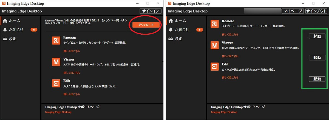This screenshot has width=329, height=120.
Task: Click notification badge 6 in left window
Action: 34,30
